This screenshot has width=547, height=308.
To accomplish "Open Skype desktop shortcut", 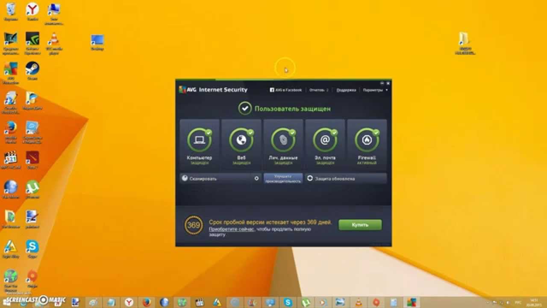I will (32, 249).
